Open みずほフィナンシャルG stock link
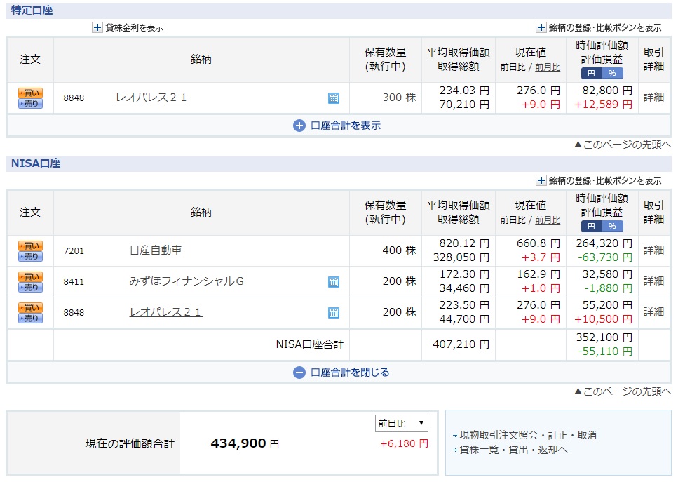This screenshot has height=482, width=678. pyautogui.click(x=187, y=281)
